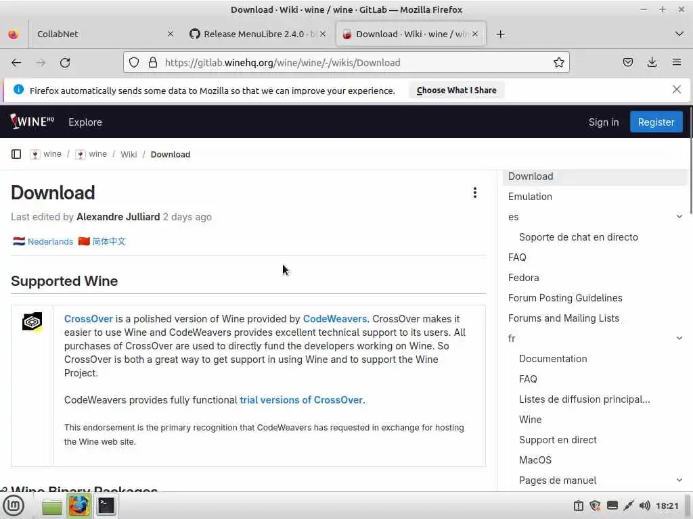Click the Firefox taskbar icon
The height and width of the screenshot is (519, 693).
pyautogui.click(x=79, y=505)
